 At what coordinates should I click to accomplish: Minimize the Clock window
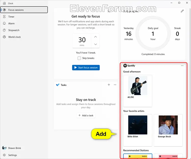pos(171,3)
